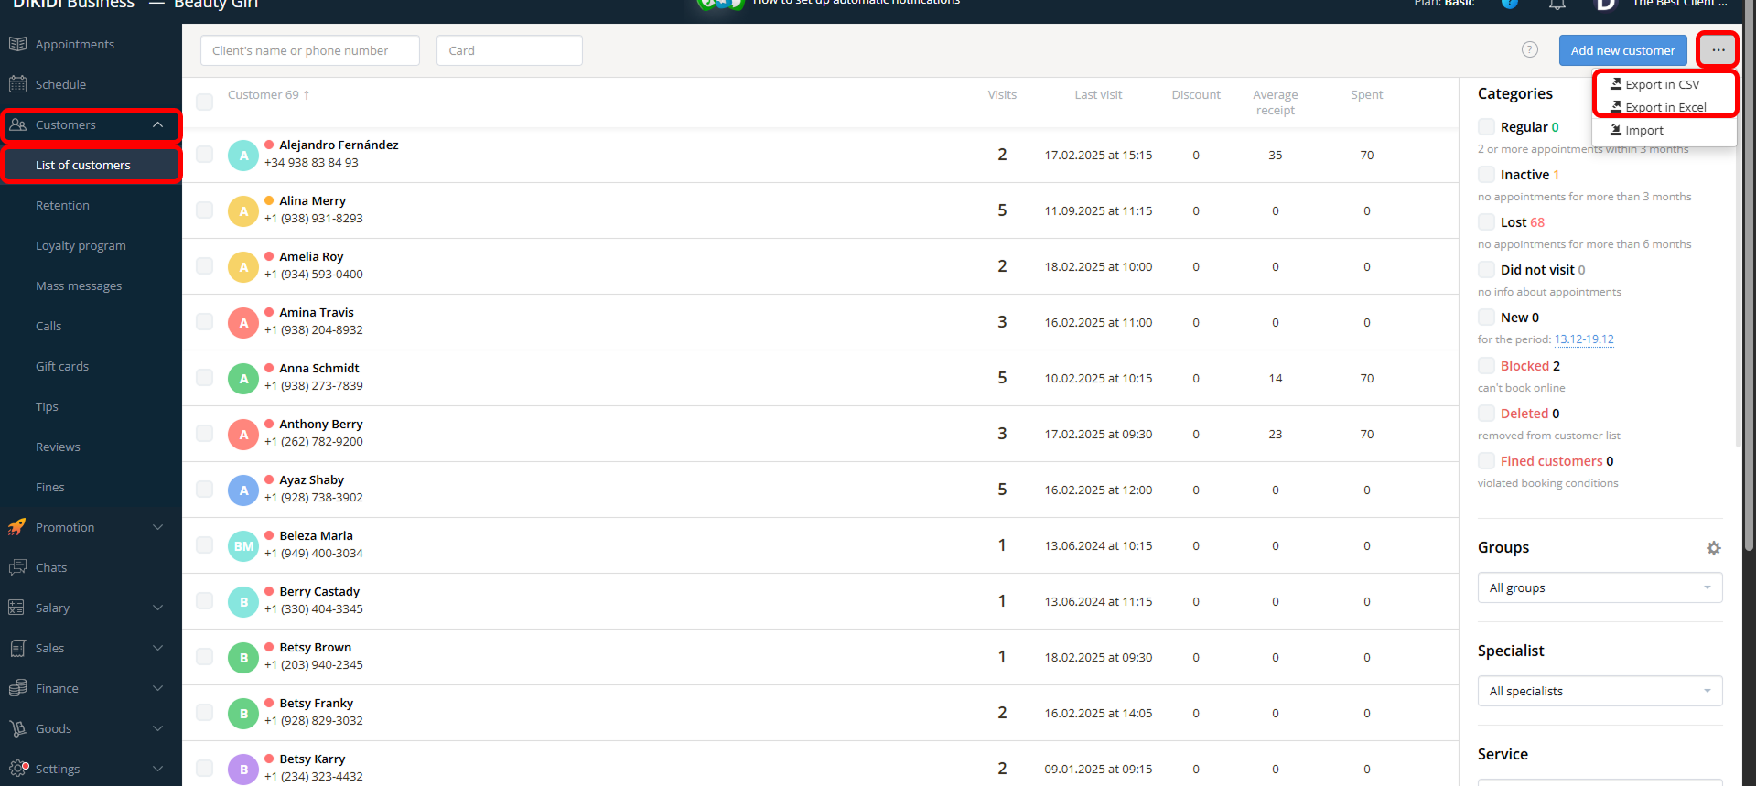Select the checkbox for Alina Merry
This screenshot has height=786, width=1756.
205,210
